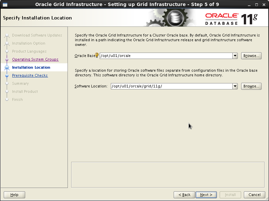Viewport: 269px width, 201px height.
Task: Click the Specify Installation Location heading
Action: click(x=37, y=18)
